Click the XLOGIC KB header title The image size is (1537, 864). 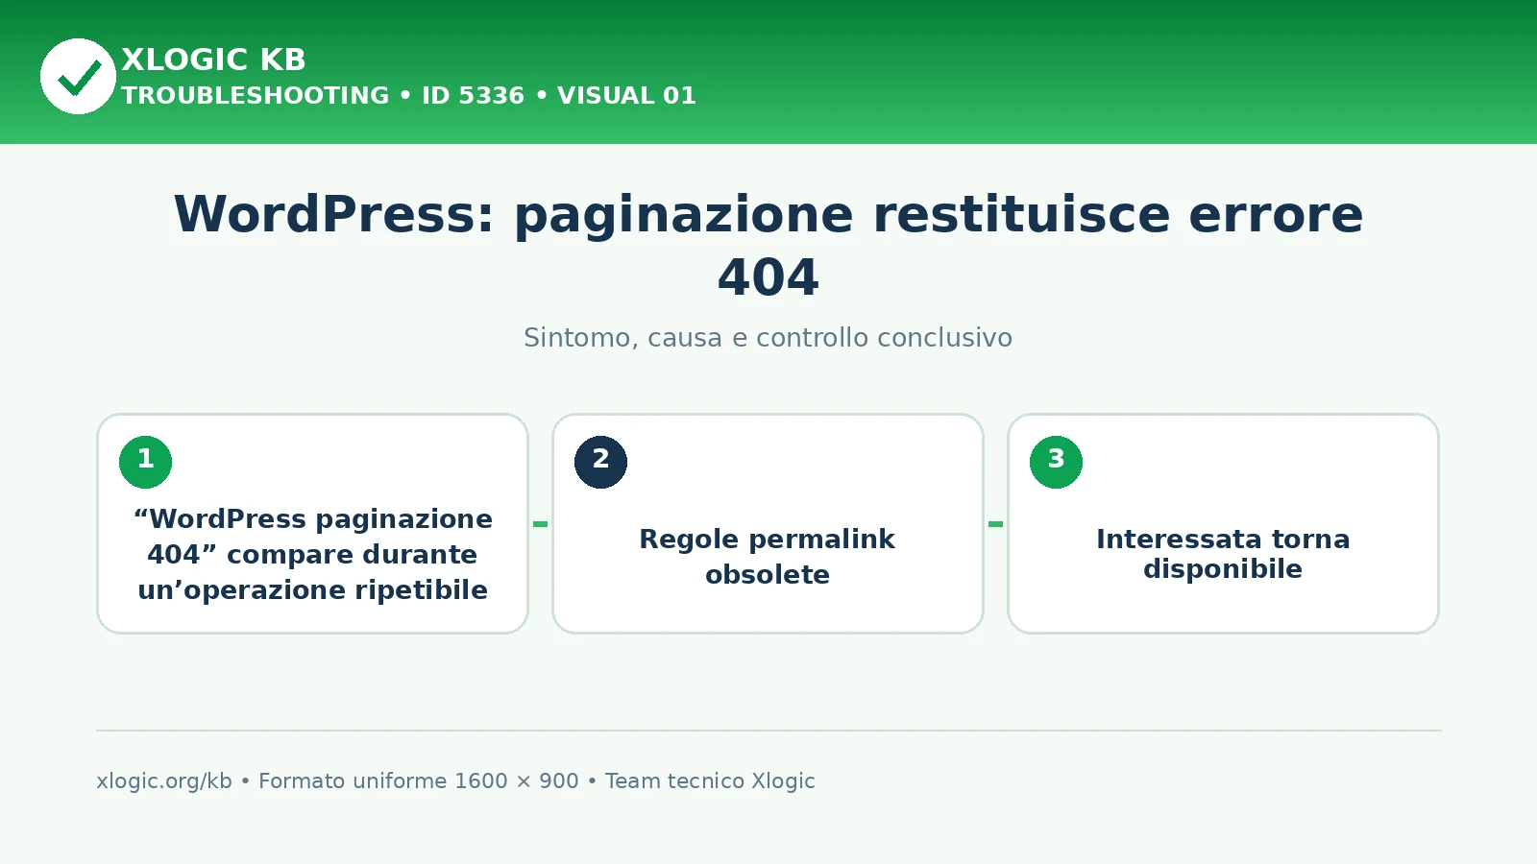point(213,60)
